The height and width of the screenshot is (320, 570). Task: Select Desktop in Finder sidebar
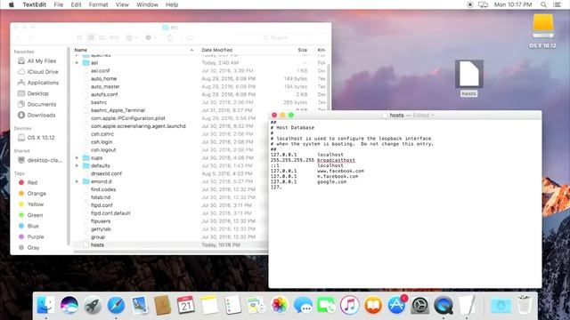(x=34, y=93)
